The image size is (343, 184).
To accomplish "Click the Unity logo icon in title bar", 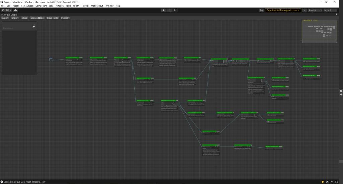I will pyautogui.click(x=2, y=2).
